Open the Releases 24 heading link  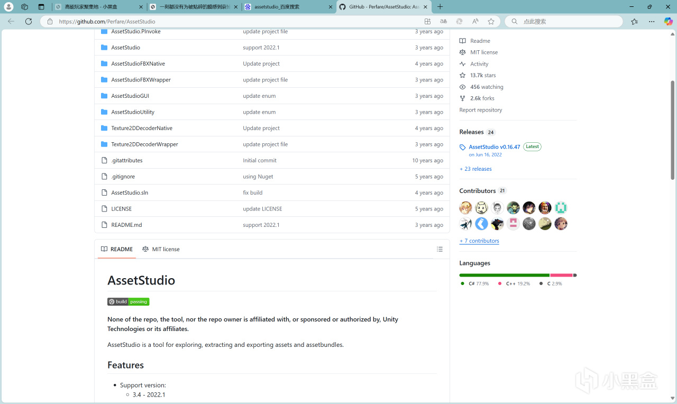(x=477, y=132)
